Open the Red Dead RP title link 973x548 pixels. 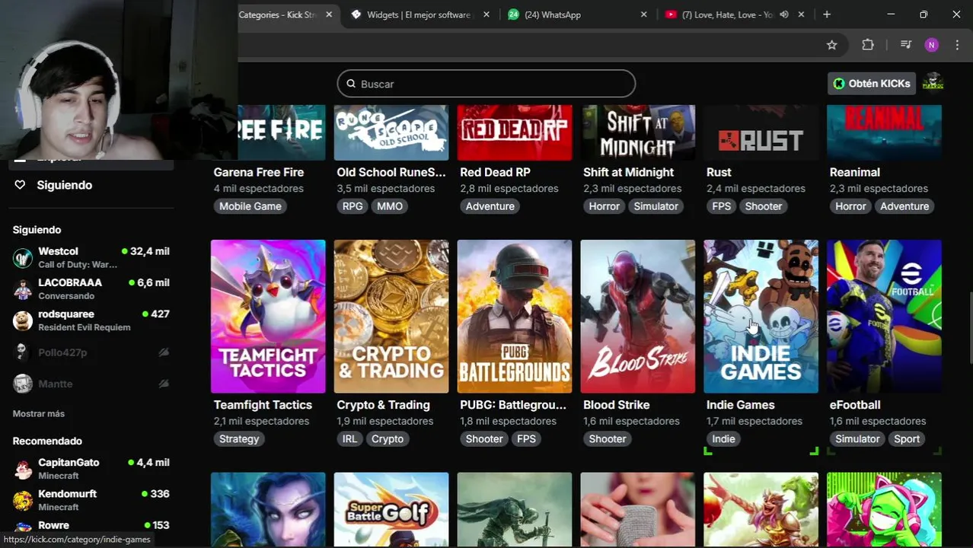pyautogui.click(x=495, y=172)
